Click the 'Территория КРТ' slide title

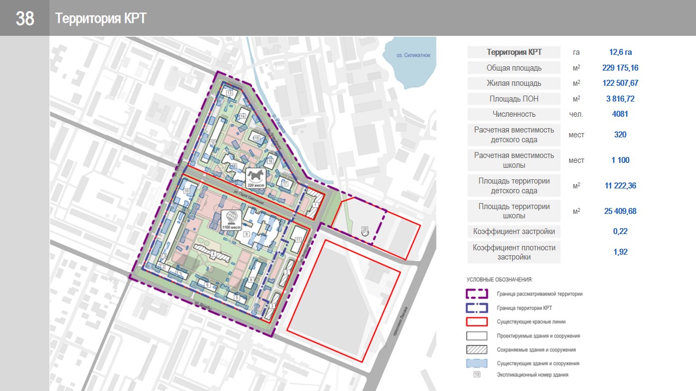click(101, 18)
